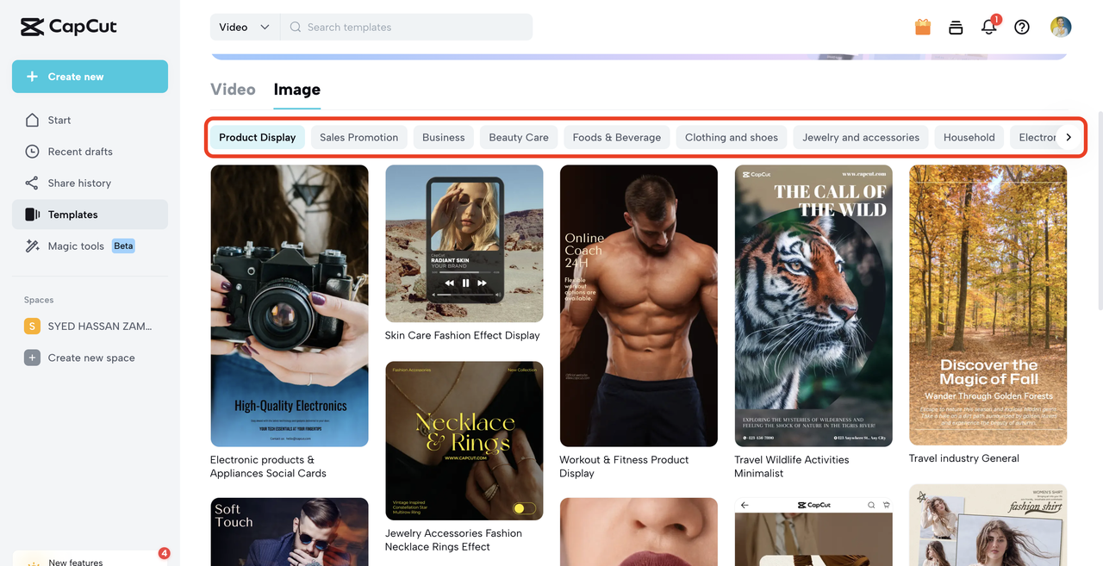Select Jewelry and accessories category

(861, 137)
